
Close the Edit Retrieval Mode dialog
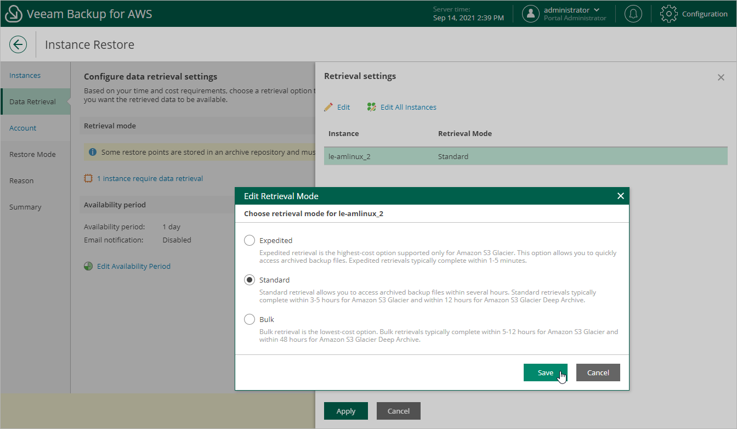coord(621,196)
